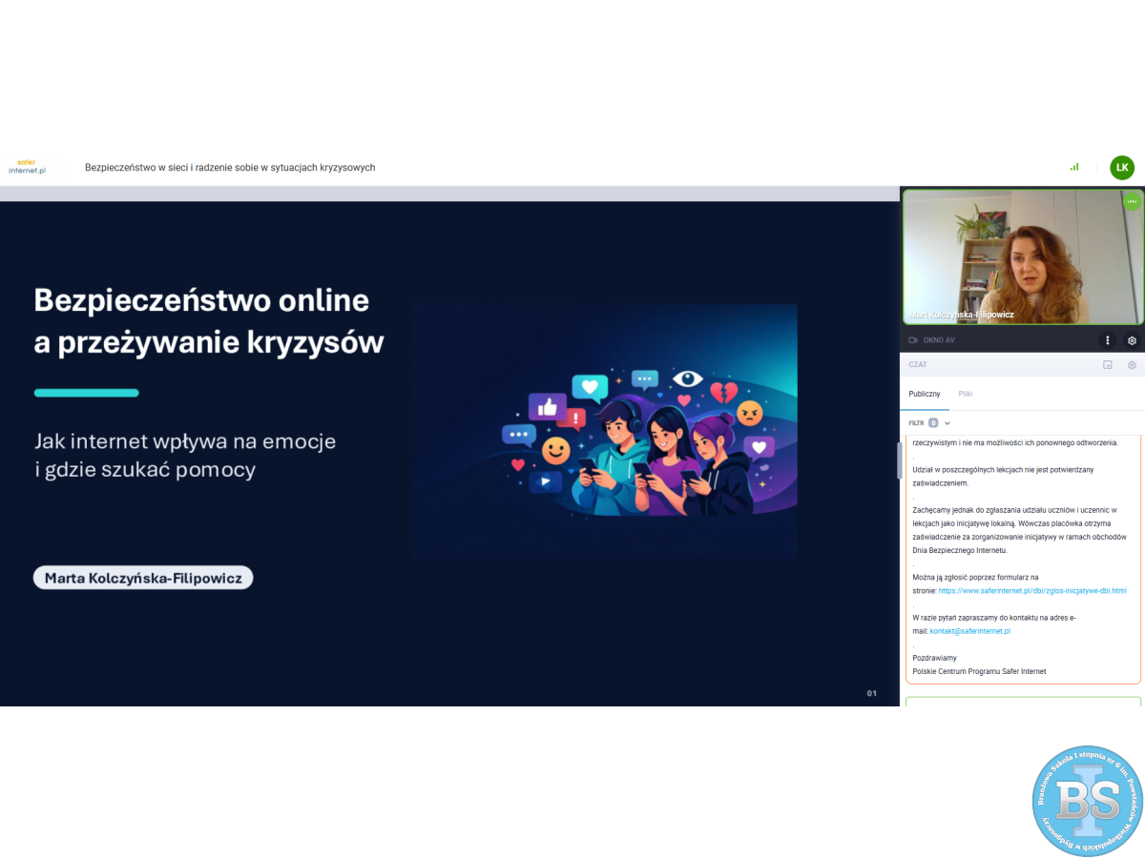Click the panel divider handle beside the slide
This screenshot has width=1145, height=858.
tap(898, 460)
